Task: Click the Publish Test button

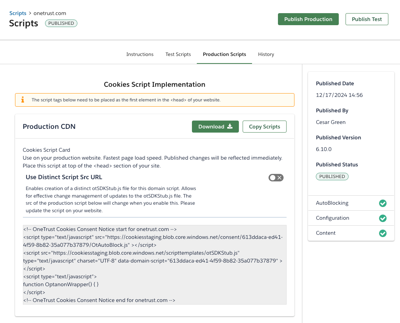Action: pos(367,19)
